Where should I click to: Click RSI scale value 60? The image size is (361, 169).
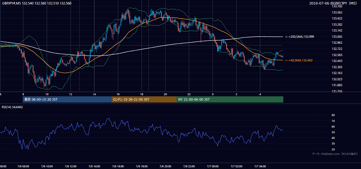point(333,126)
